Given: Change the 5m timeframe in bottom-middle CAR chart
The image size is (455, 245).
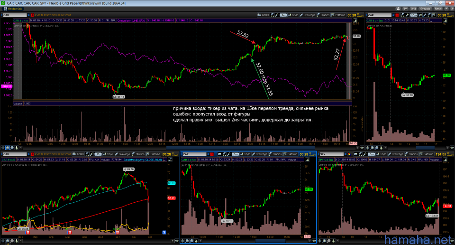Looking at the screenshot, I should (236, 154).
